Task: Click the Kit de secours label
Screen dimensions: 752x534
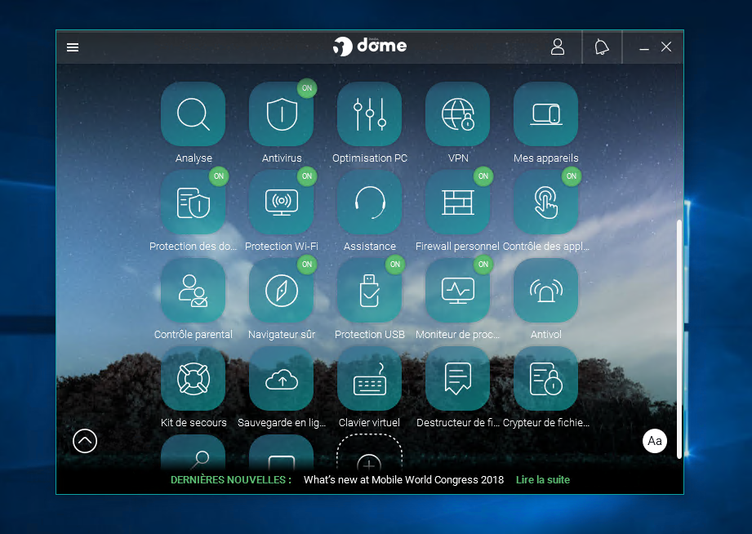Action: coord(194,422)
